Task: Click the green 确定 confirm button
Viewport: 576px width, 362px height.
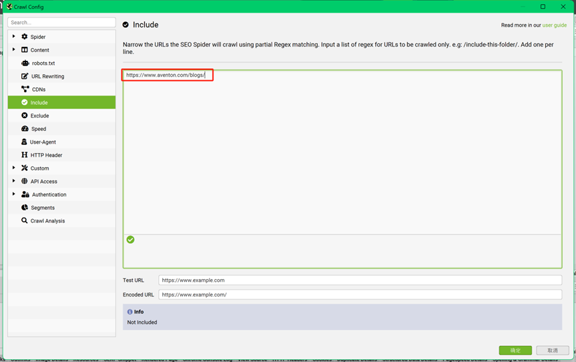Action: click(x=515, y=350)
